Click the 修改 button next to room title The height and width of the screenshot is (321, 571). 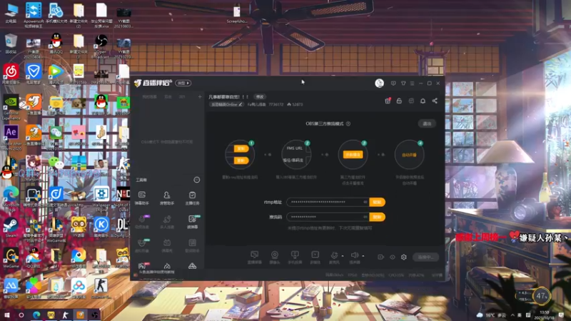tap(260, 97)
